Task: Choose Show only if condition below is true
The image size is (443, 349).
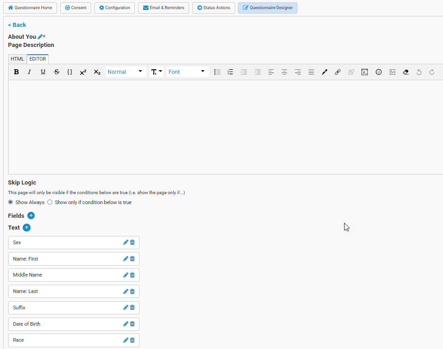Action: click(x=50, y=202)
